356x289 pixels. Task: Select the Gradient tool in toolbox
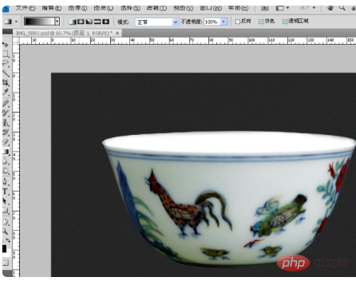pyautogui.click(x=6, y=152)
